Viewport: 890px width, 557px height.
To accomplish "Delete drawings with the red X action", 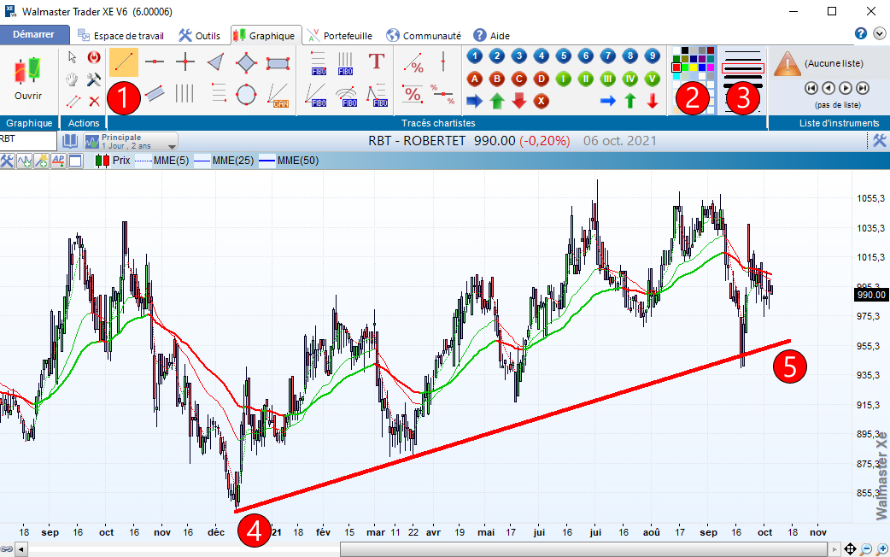I will click(94, 102).
